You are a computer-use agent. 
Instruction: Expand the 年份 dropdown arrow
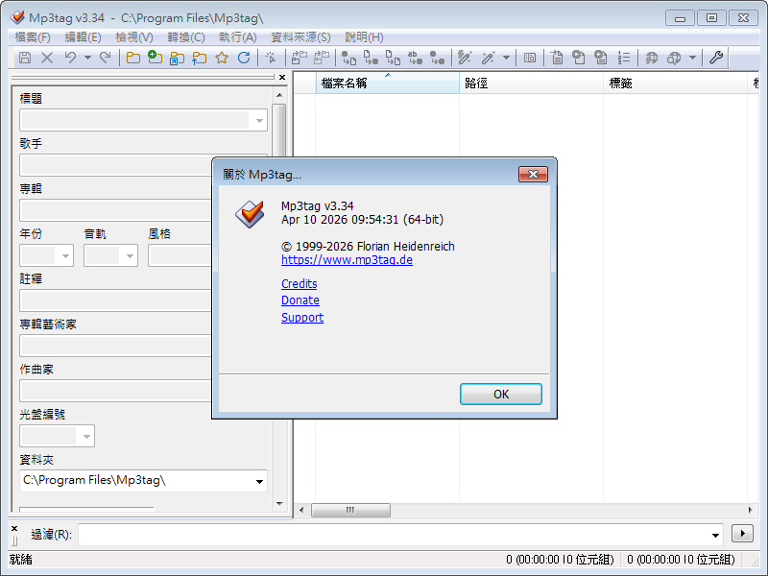click(x=65, y=255)
